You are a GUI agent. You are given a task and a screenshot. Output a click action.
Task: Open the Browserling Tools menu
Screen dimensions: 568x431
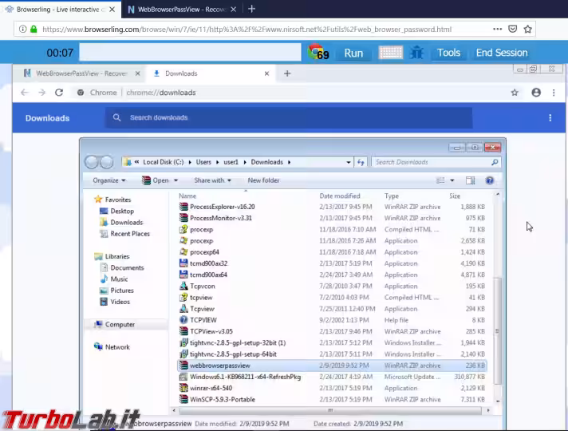[448, 53]
